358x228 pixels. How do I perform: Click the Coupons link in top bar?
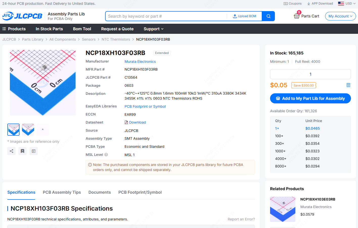(x=293, y=4)
